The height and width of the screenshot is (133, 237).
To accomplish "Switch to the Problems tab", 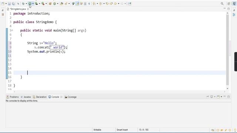I will click(13, 97).
